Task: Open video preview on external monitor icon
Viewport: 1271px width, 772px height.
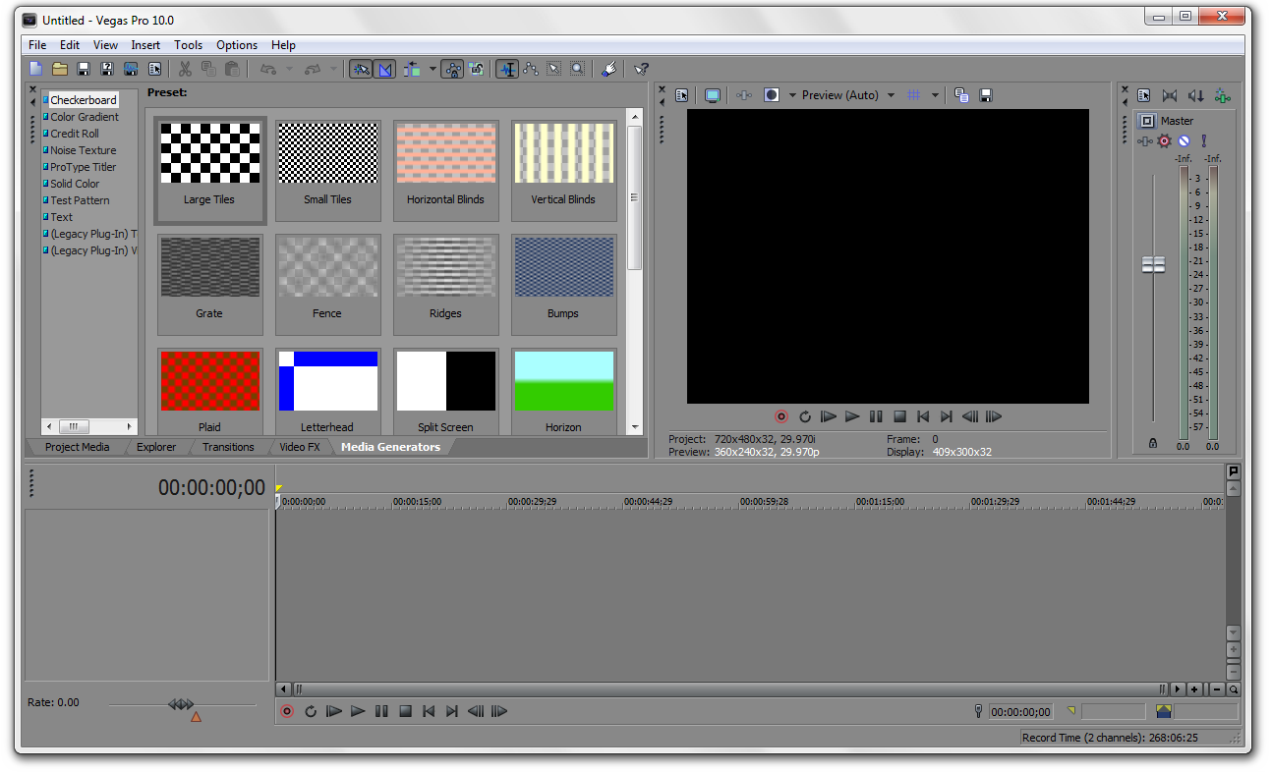Action: point(713,95)
